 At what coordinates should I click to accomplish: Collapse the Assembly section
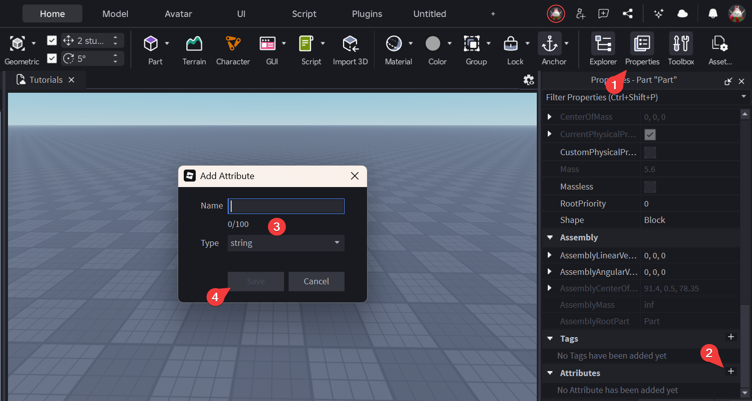(x=550, y=237)
